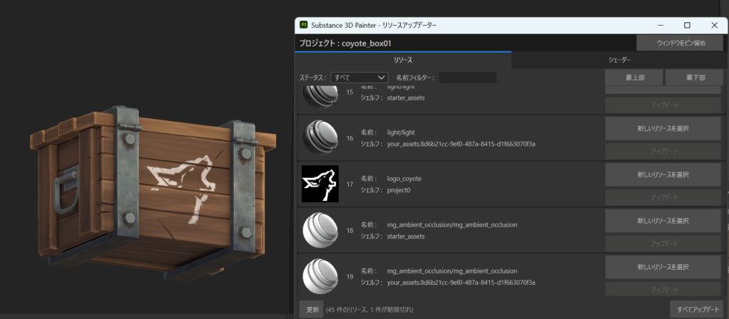The height and width of the screenshot is (319, 729).
Task: Click the 名前フィルター text field
Action: pos(468,77)
